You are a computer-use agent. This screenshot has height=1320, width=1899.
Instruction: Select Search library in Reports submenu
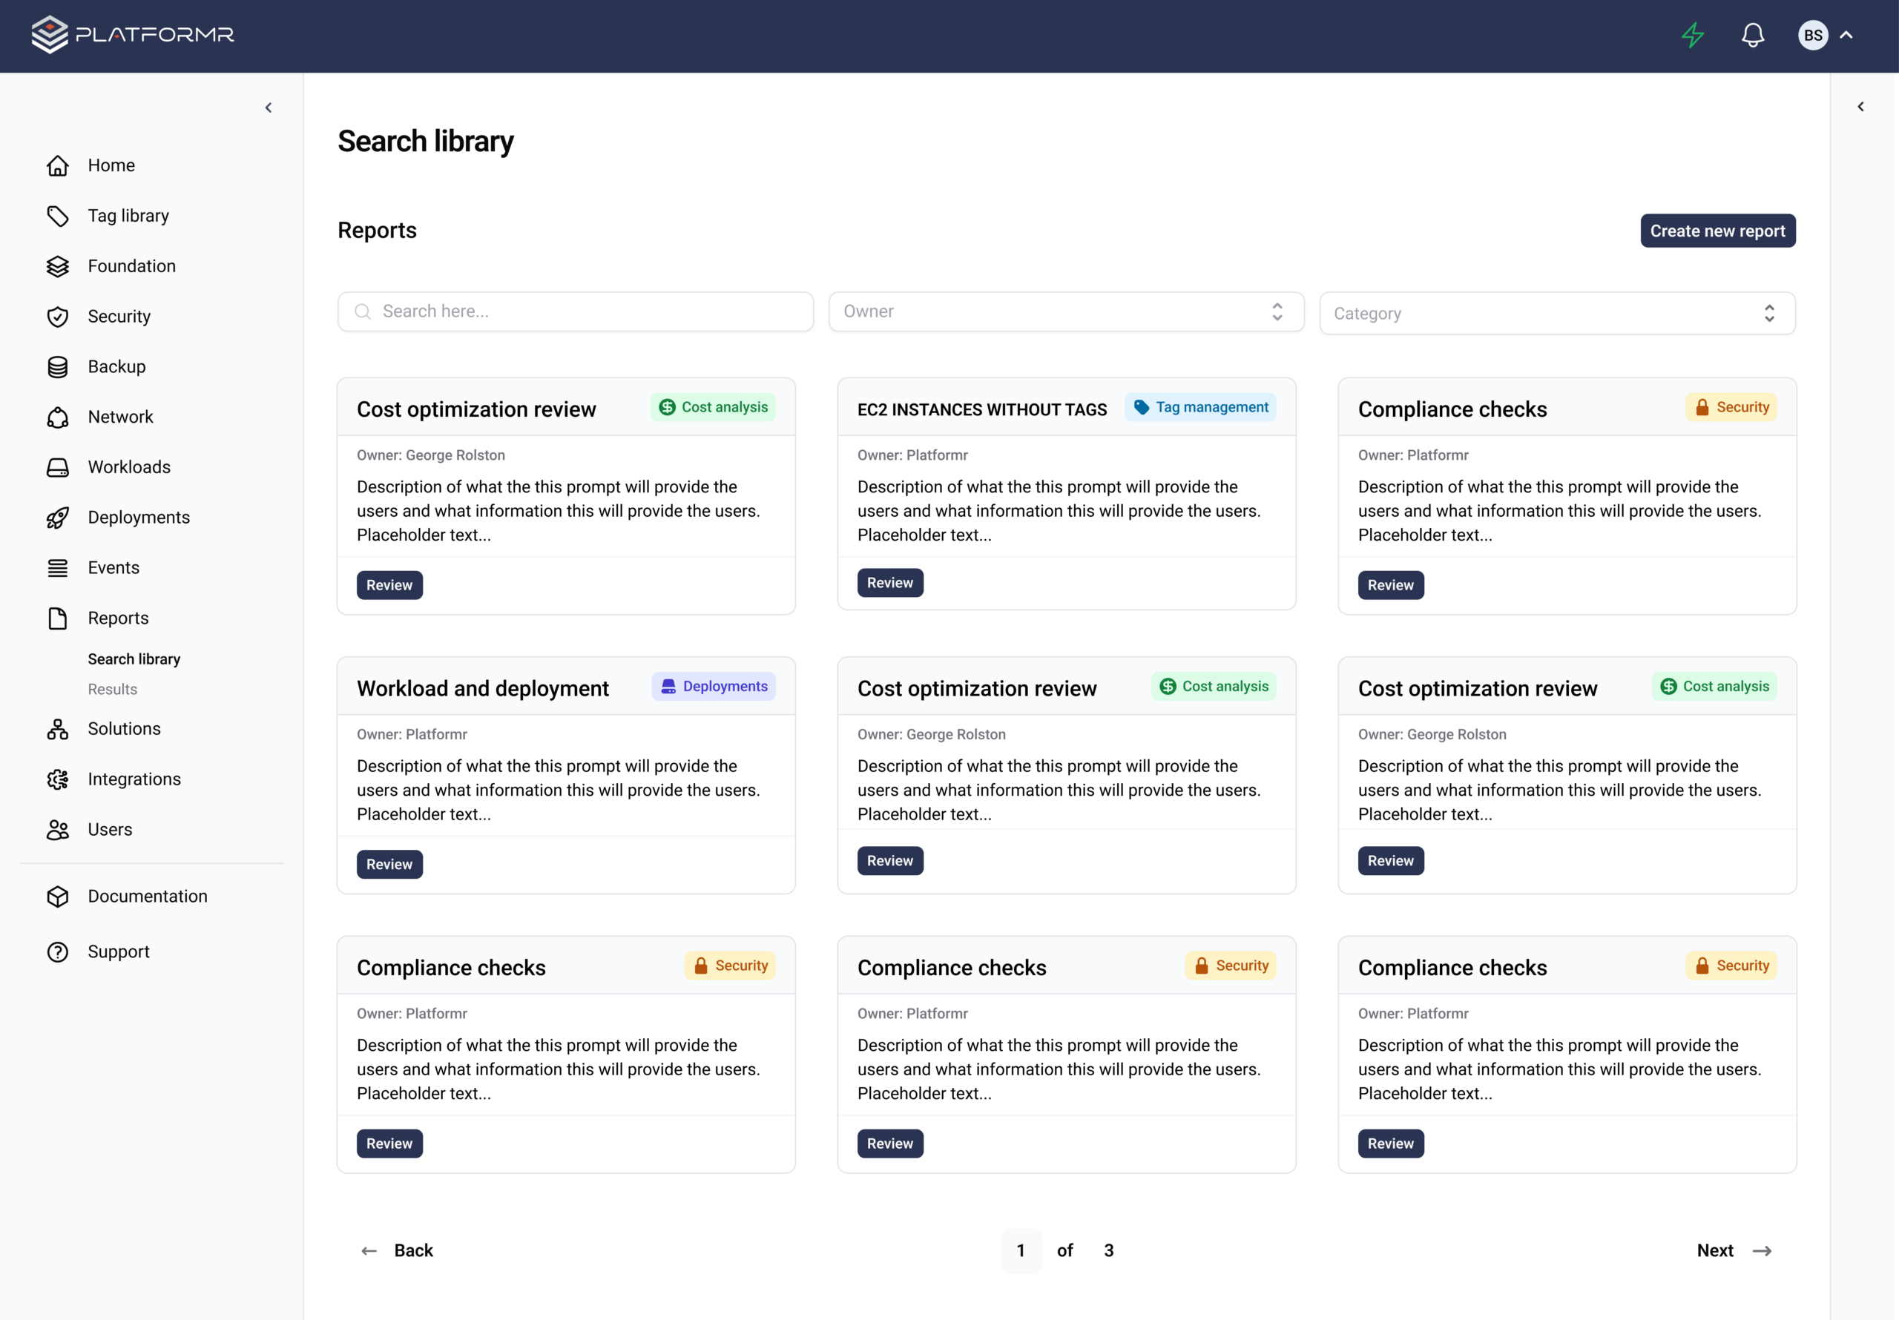click(134, 659)
